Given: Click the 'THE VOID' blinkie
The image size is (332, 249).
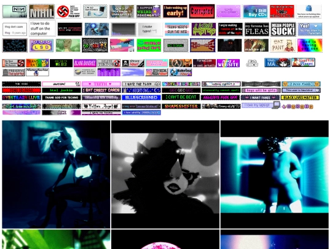Looking at the screenshot, I should [22, 84].
